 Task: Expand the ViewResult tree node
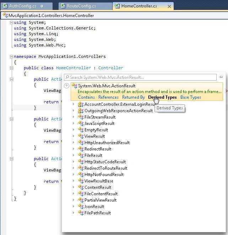click(x=74, y=136)
